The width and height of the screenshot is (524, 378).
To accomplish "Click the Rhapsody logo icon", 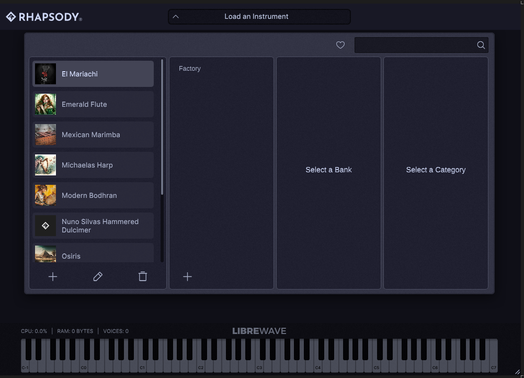I will click(x=11, y=17).
